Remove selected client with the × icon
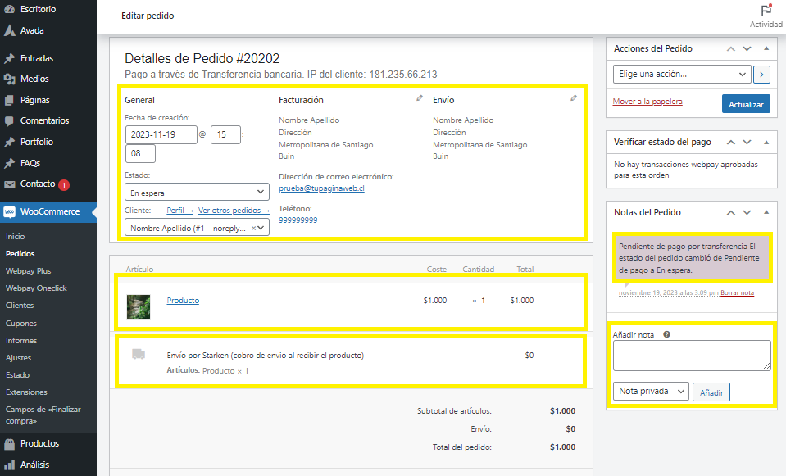The height and width of the screenshot is (476, 786). coord(253,229)
